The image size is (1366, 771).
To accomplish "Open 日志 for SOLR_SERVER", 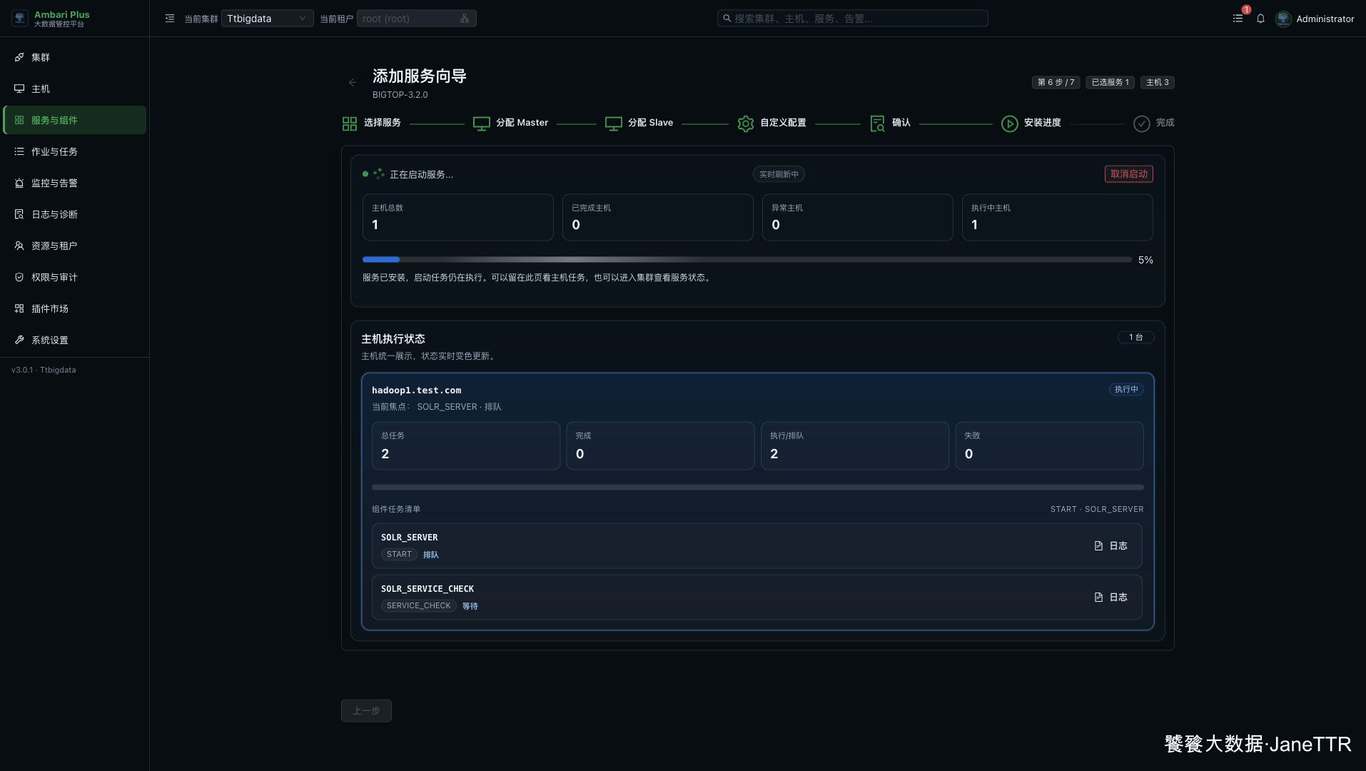I will [x=1110, y=546].
